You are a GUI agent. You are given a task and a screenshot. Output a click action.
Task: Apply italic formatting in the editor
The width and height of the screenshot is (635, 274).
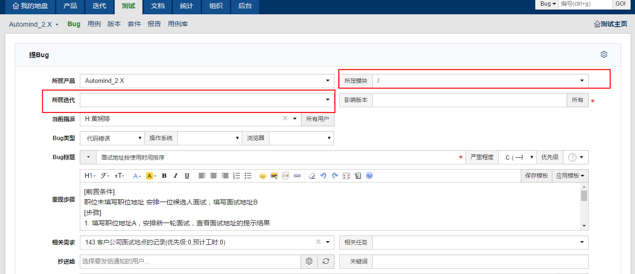pyautogui.click(x=175, y=176)
